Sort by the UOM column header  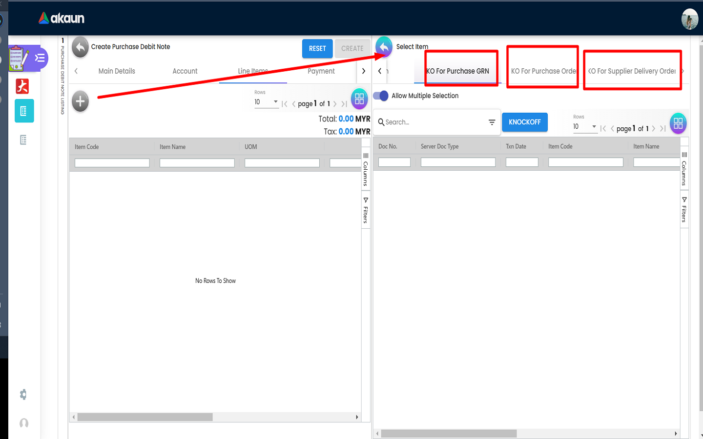(x=251, y=147)
